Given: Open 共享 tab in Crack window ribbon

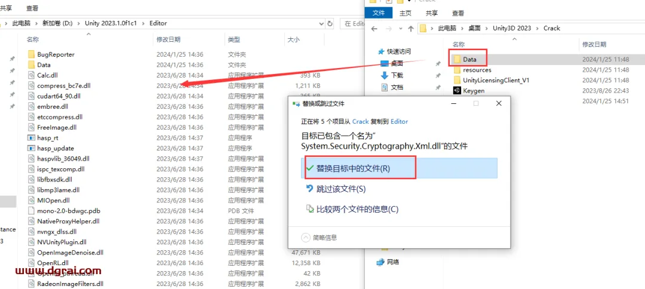Looking at the screenshot, I should click(x=432, y=13).
